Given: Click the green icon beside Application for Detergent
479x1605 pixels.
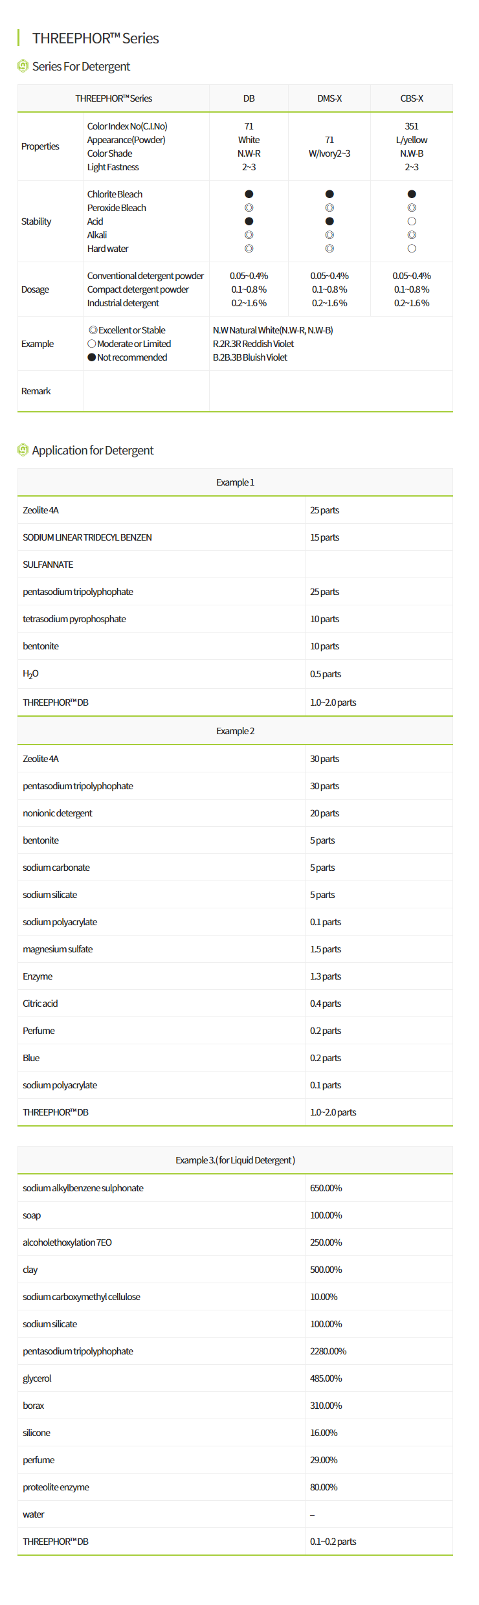Looking at the screenshot, I should click(x=23, y=450).
